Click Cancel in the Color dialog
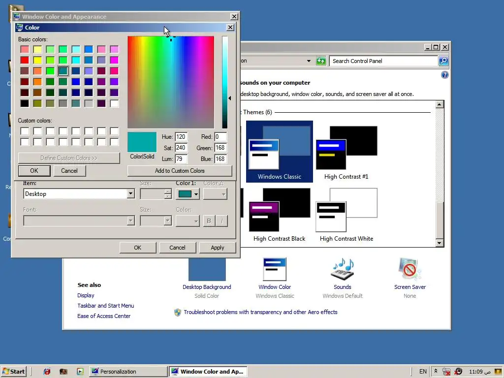The image size is (504, 378). 69,171
